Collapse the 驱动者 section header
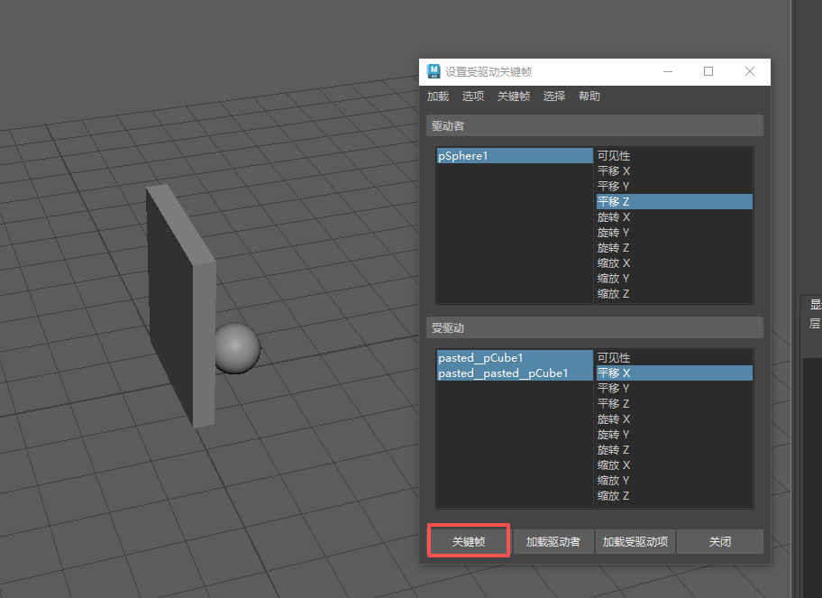The image size is (822, 598). 595,126
